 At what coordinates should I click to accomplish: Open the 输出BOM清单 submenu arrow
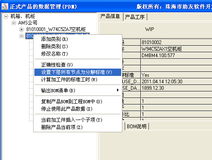[x=118, y=90]
